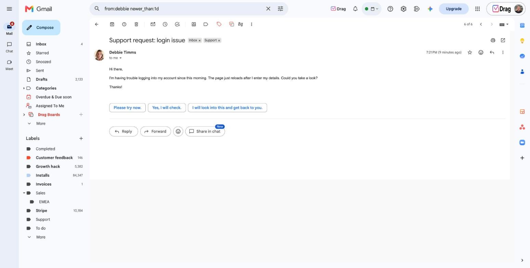Archive this email using toolbar icon
The image size is (530, 268).
click(x=112, y=24)
